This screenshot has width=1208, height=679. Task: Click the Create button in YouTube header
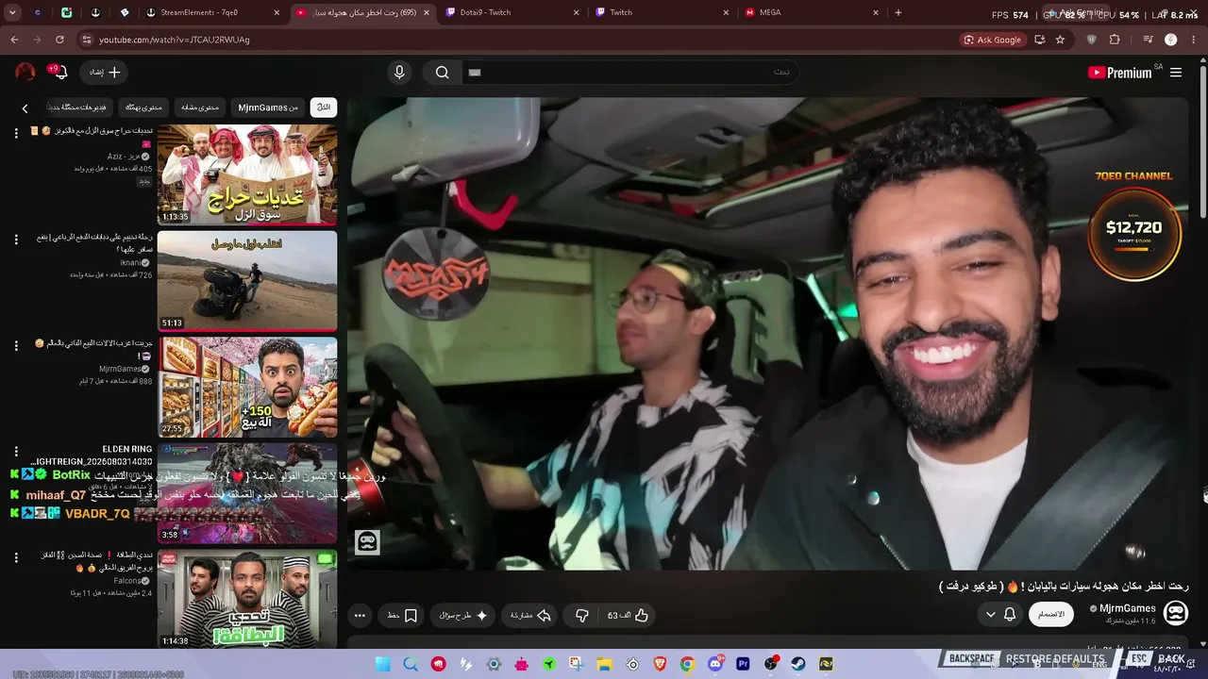[x=105, y=73]
